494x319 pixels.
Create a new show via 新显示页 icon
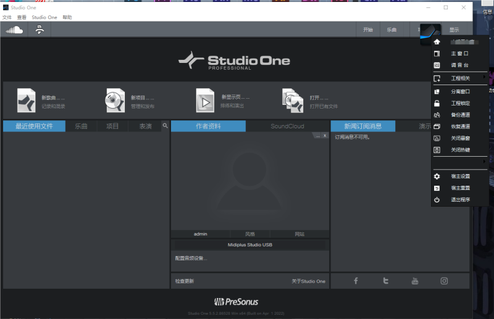tap(205, 101)
